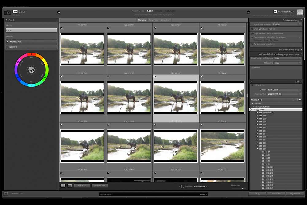Click the folder icon of 1 Website 2022
This screenshot has width=307, height=205.
[261, 113]
